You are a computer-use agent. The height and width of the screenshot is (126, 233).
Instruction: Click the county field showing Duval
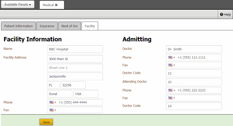(x=59, y=94)
